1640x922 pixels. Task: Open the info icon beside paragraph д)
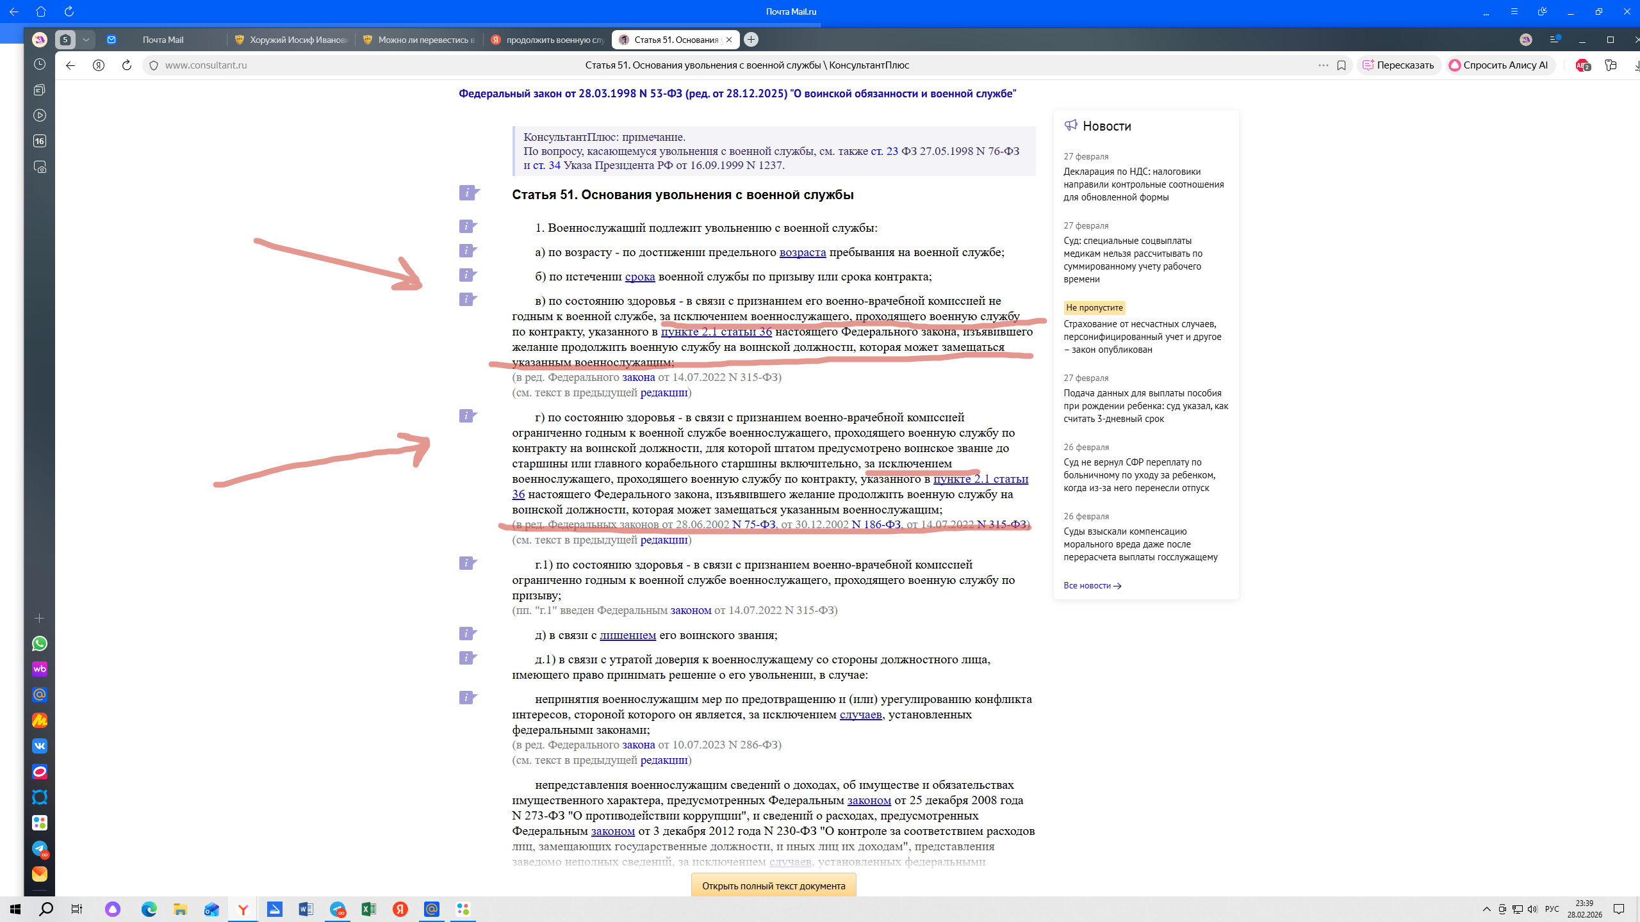[x=469, y=633]
